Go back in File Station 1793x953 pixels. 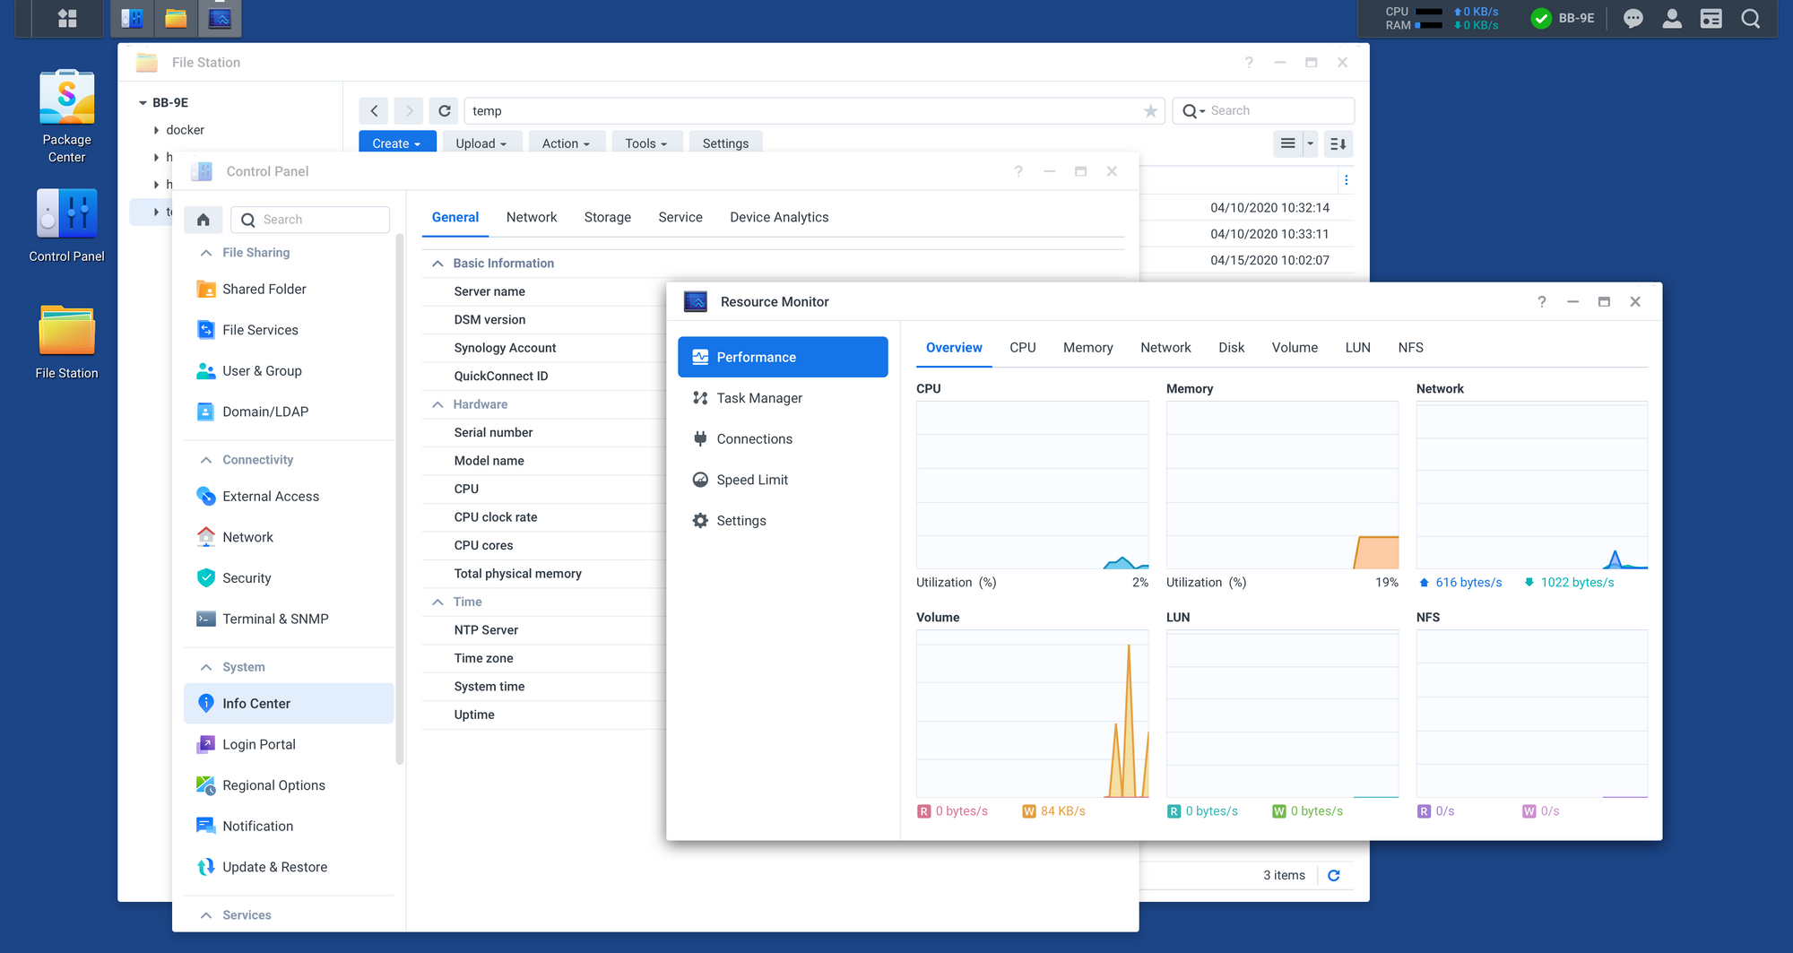[374, 111]
